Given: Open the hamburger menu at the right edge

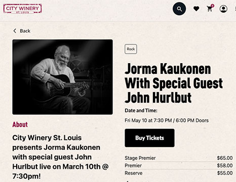Looking at the screenshot, I should tap(235, 9).
